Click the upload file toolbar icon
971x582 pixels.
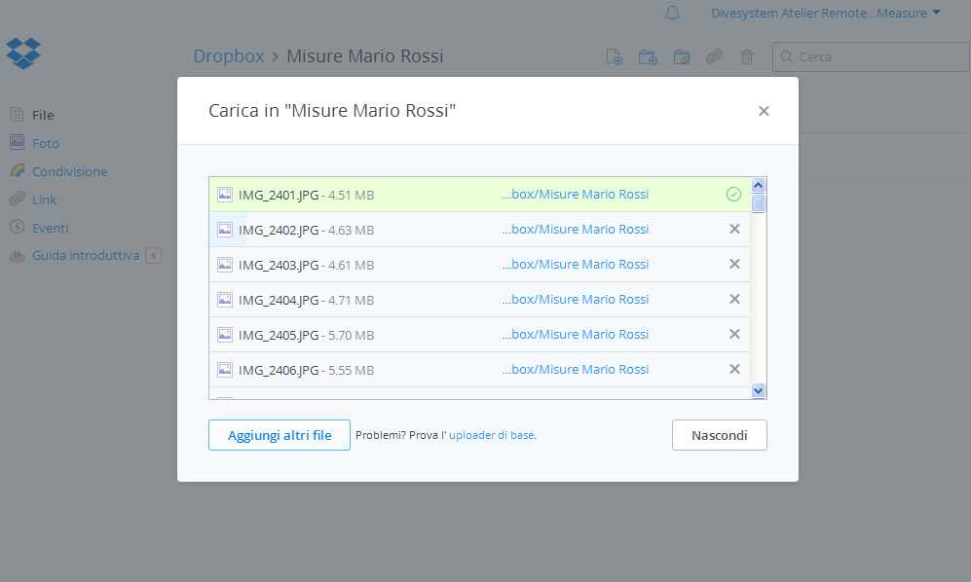pos(615,57)
